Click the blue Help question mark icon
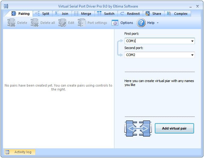Image resolution: width=204 pixels, height=158 pixels. tap(141, 23)
